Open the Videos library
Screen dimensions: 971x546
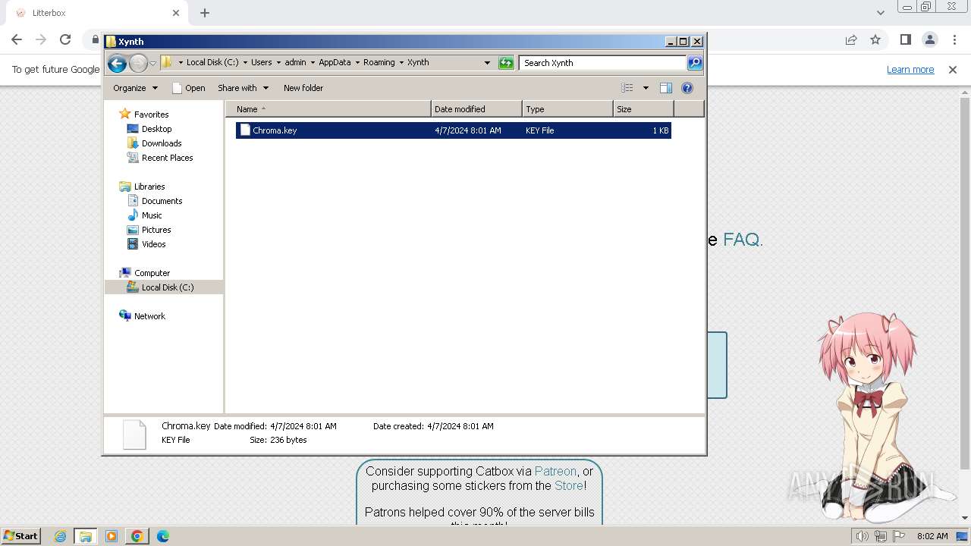tap(153, 244)
